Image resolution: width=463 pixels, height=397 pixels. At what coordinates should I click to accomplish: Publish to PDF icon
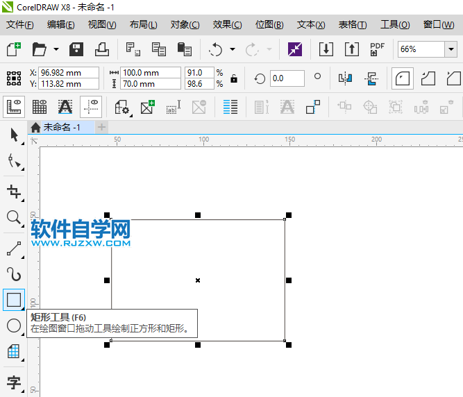click(377, 49)
